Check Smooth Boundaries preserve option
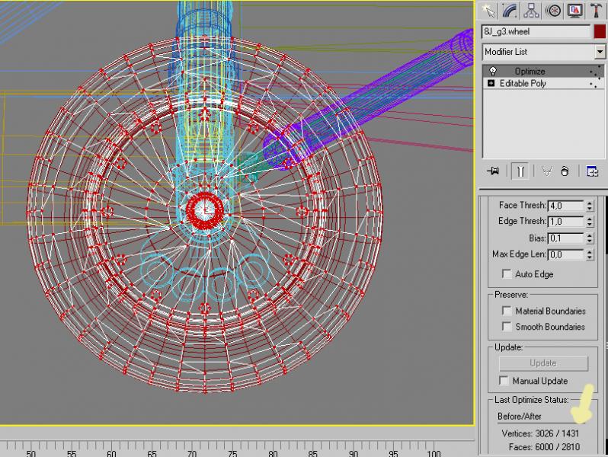Image resolution: width=608 pixels, height=457 pixels. tap(507, 326)
